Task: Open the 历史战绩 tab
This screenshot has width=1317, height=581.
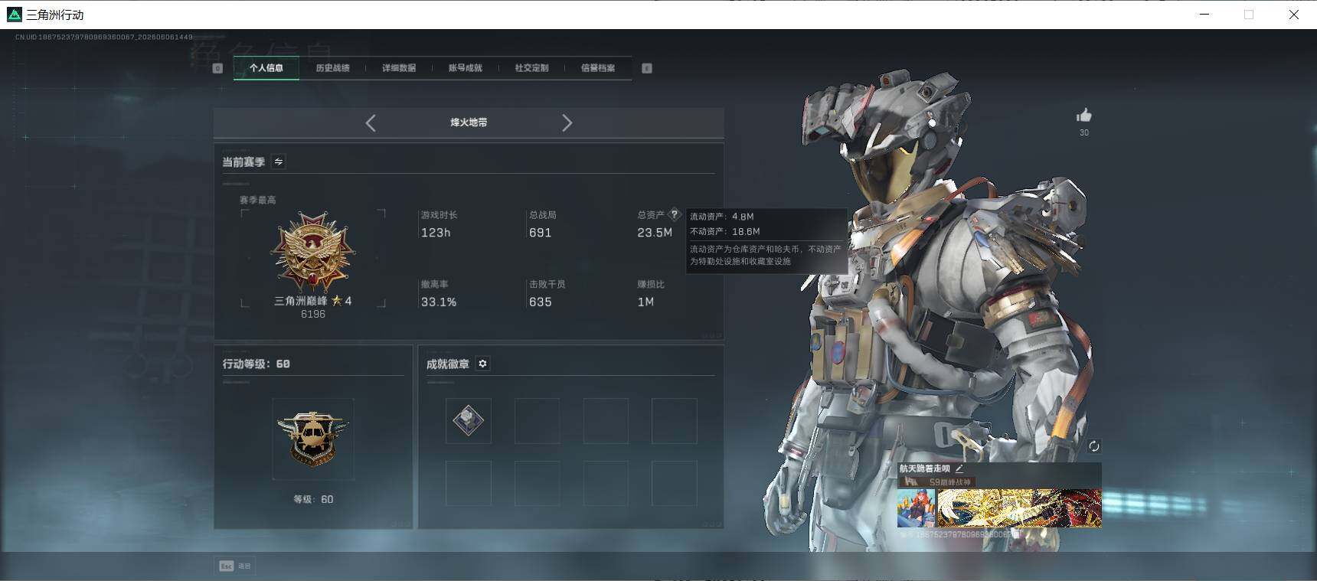Action: 332,68
